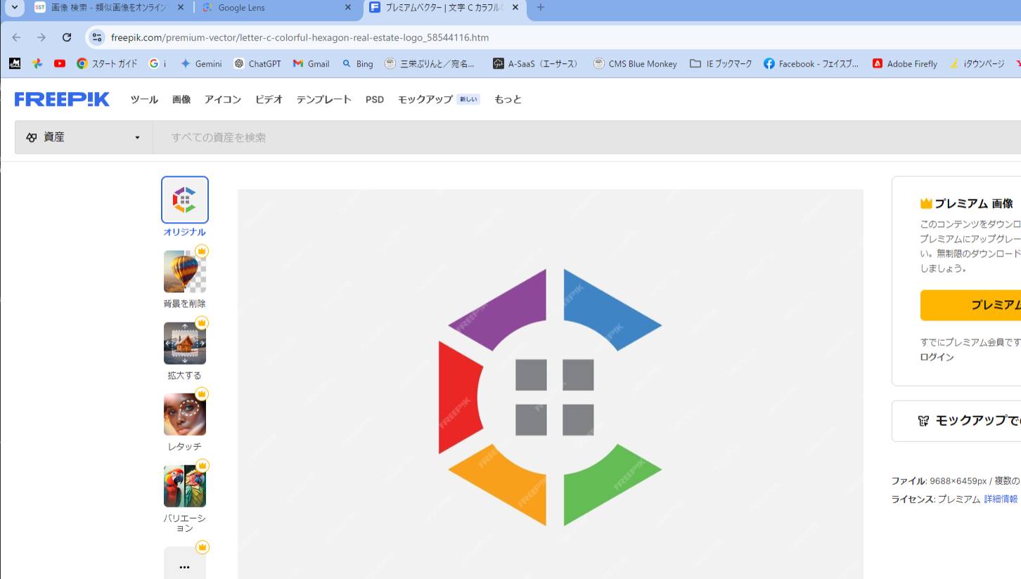Click the address bar URL
Screen dimensions: 1021x579
(300, 37)
